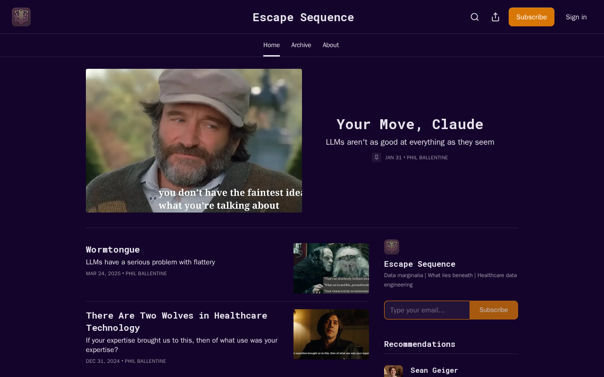
Task: Click the Sign in link
Action: pyautogui.click(x=576, y=17)
